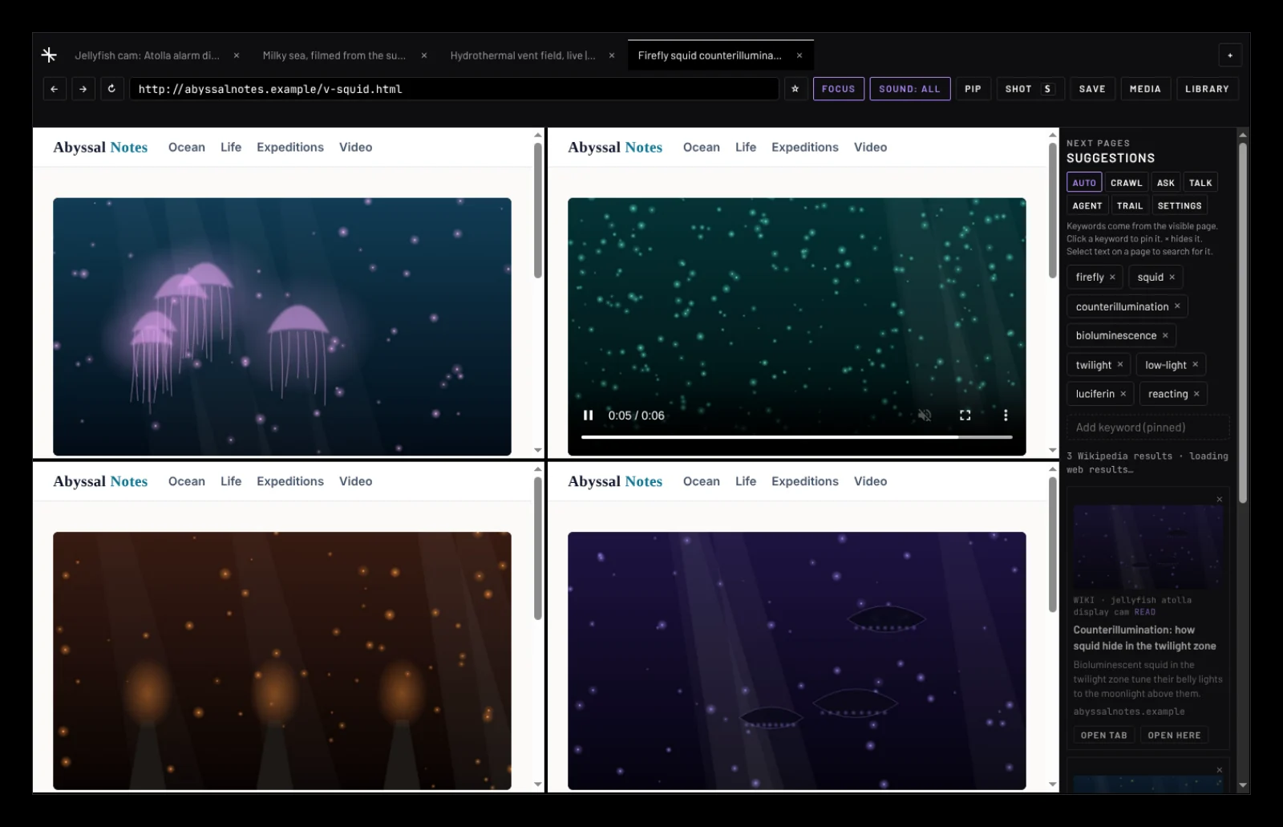
Task: Click the SHOT button
Action: [x=1030, y=89]
